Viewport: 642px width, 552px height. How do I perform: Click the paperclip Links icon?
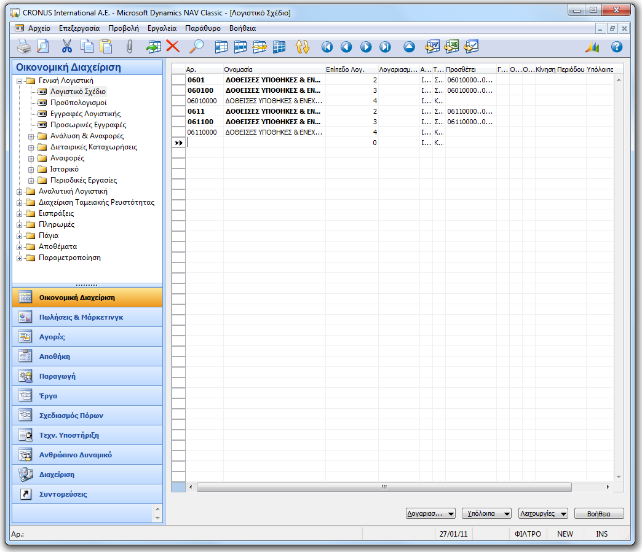[130, 47]
